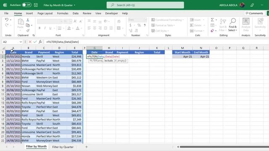The height and width of the screenshot is (151, 269).
Task: Click the Clear eraser icon
Action: (x=212, y=31)
